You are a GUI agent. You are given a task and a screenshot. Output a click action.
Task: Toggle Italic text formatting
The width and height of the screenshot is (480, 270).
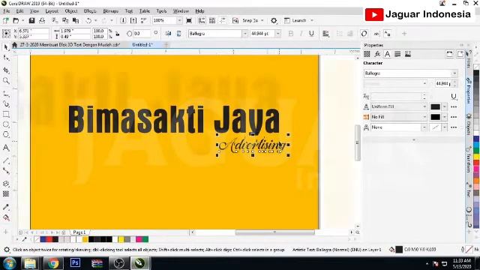(301, 34)
